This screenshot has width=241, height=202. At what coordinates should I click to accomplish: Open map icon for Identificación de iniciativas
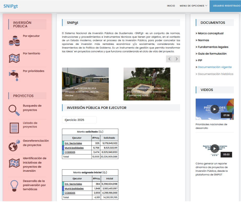(x=14, y=163)
